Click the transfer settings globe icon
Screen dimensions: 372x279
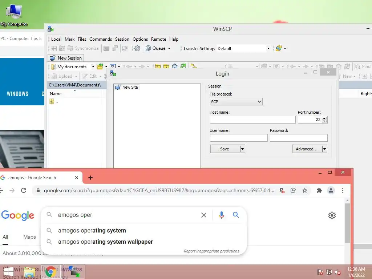coord(279,48)
